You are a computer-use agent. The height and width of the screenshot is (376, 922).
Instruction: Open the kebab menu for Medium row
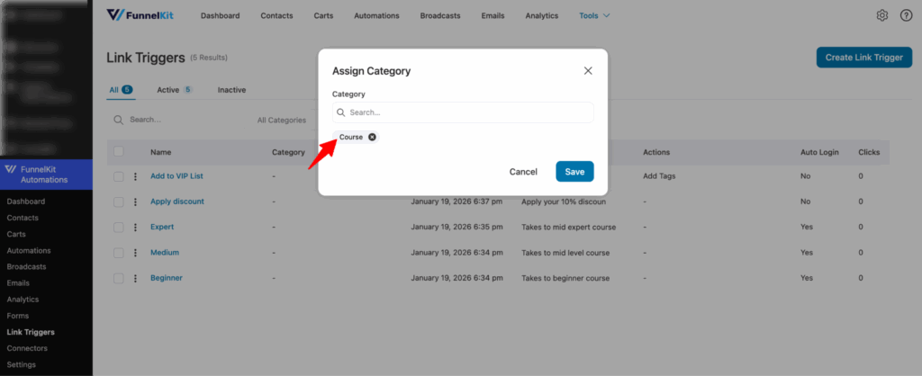(135, 253)
